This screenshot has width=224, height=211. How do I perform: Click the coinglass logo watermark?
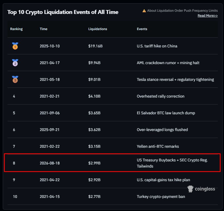pos(201,189)
